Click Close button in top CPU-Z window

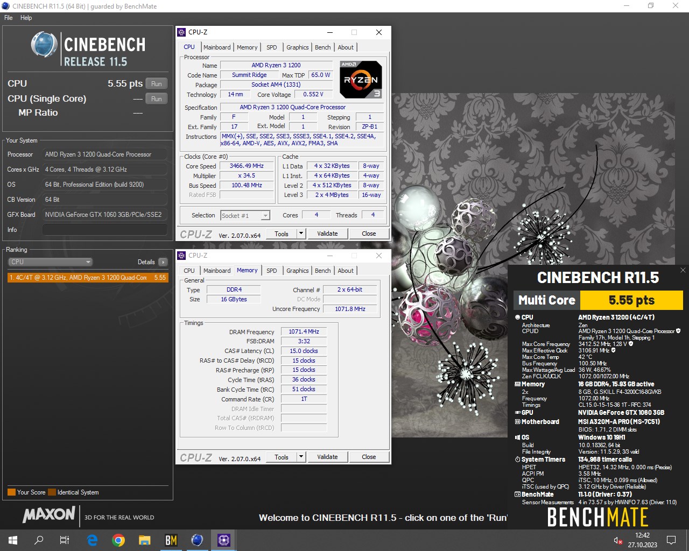point(369,234)
